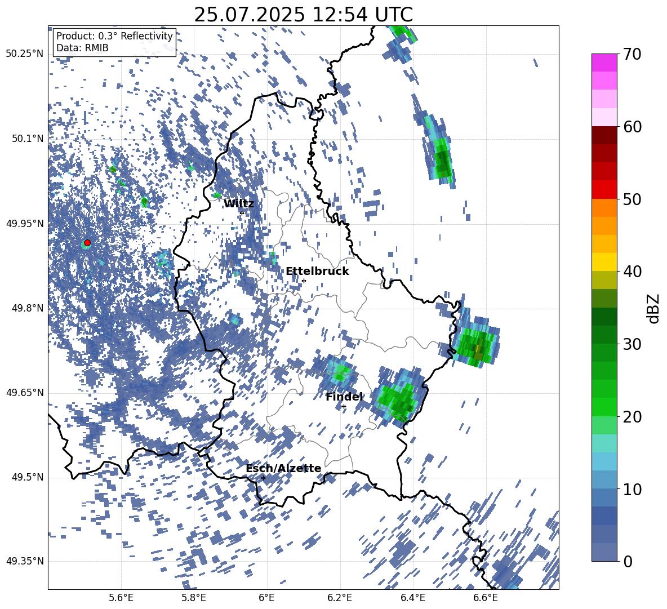Click the 49.5°N latitude label
The image size is (667, 609).
27,477
